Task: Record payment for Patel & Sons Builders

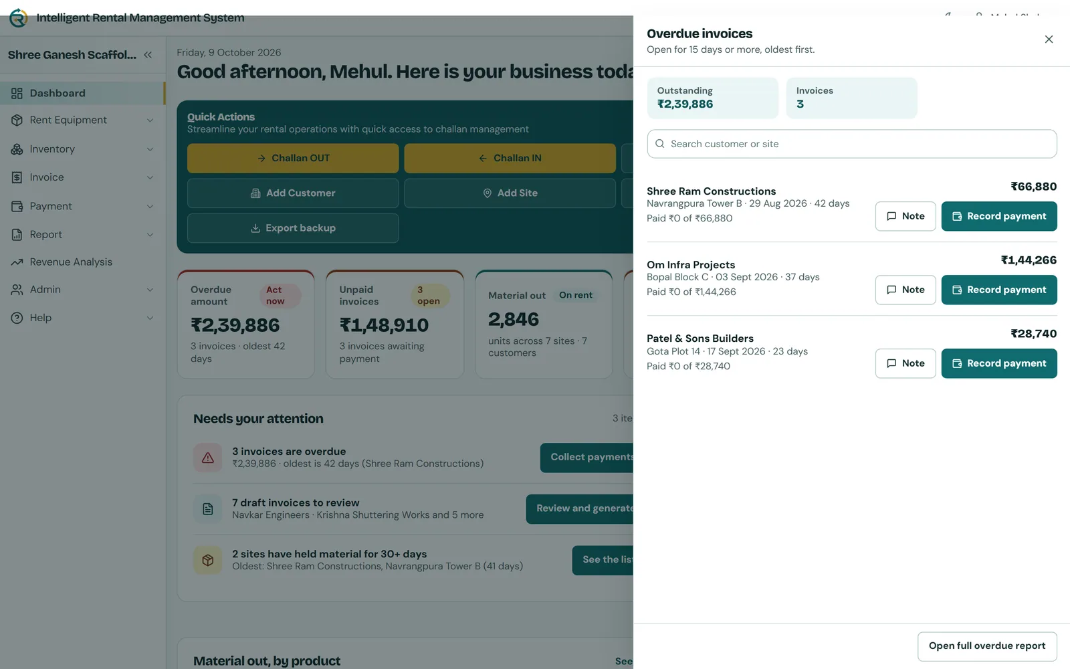Action: coord(999,363)
